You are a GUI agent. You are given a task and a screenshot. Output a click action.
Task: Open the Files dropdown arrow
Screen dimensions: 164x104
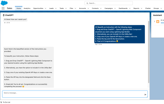[x=75, y=8]
